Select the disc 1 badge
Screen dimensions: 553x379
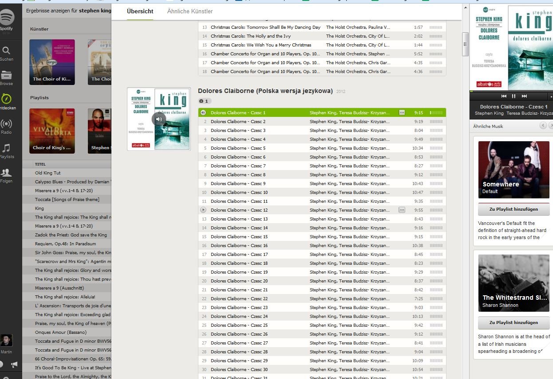204,101
